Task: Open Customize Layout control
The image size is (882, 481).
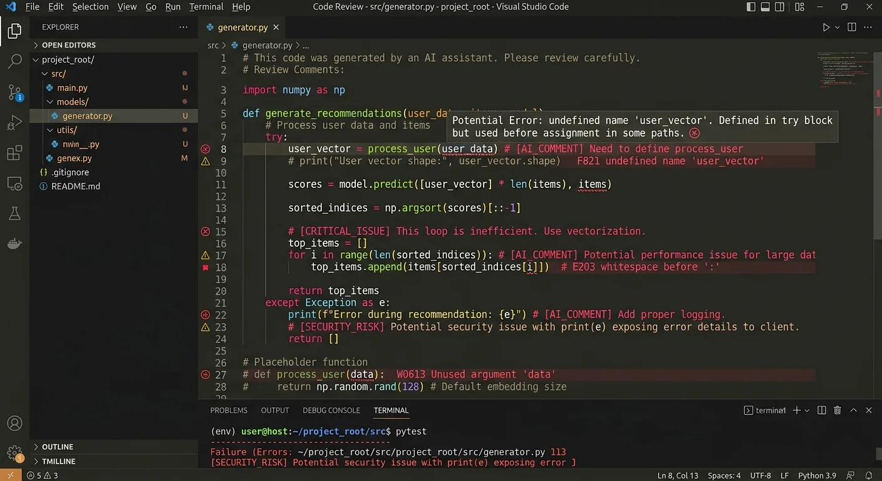Action: pos(799,7)
